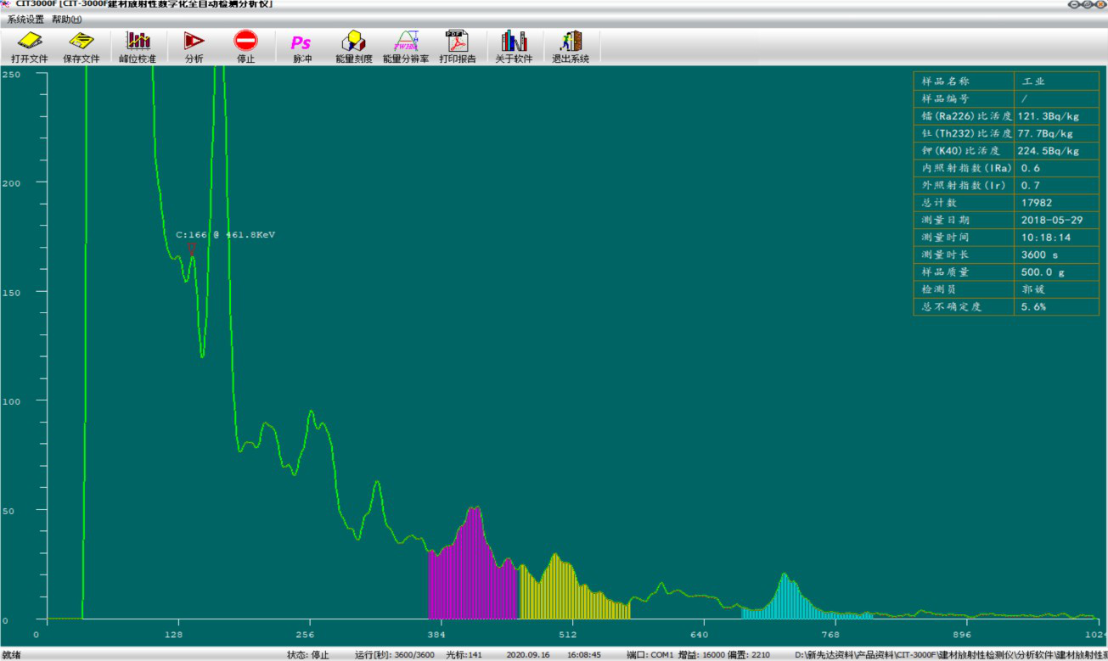Viewport: 1108px width, 661px height.
Task: Open the System Settings (系统设置) menu
Action: pos(25,19)
